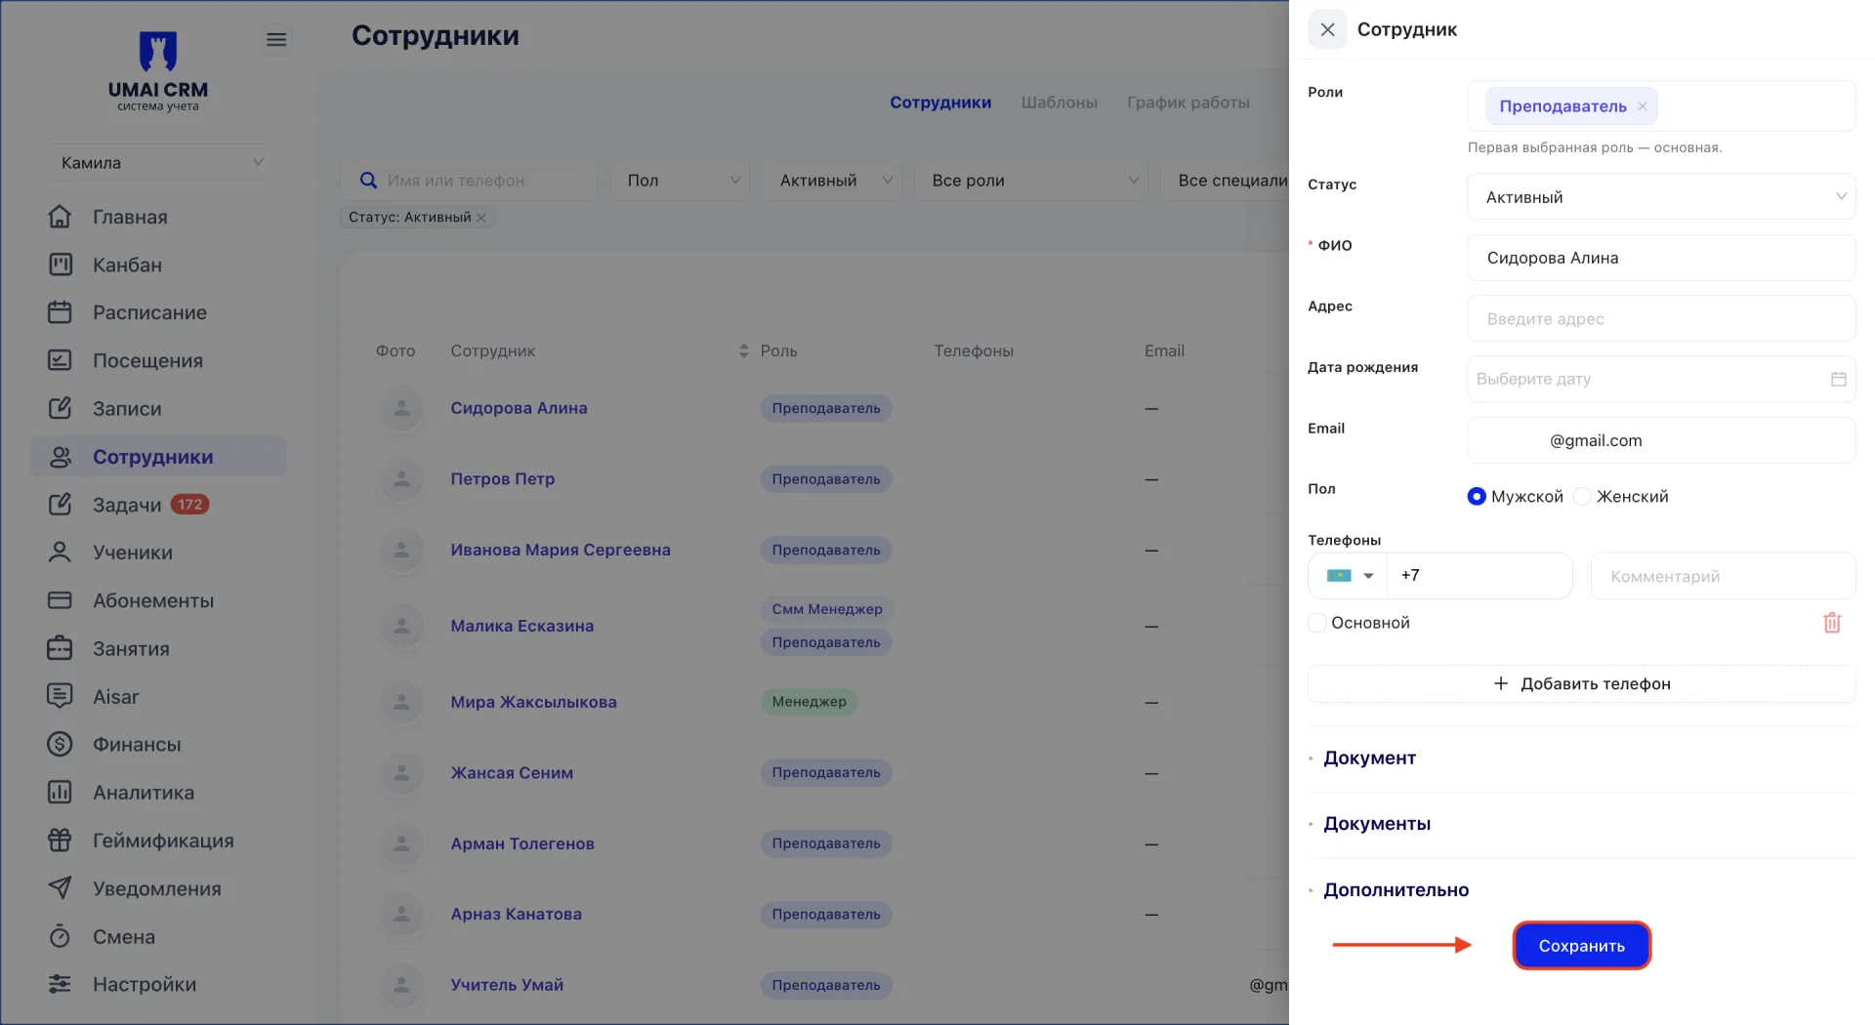Click the Сохранить button
This screenshot has width=1875, height=1025.
tap(1582, 946)
